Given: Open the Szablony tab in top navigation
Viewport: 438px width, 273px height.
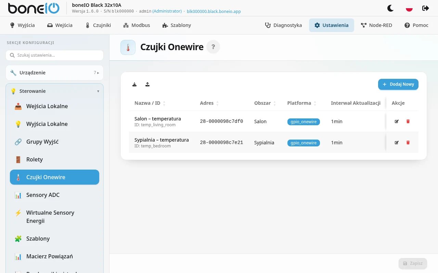Looking at the screenshot, I should [x=177, y=25].
